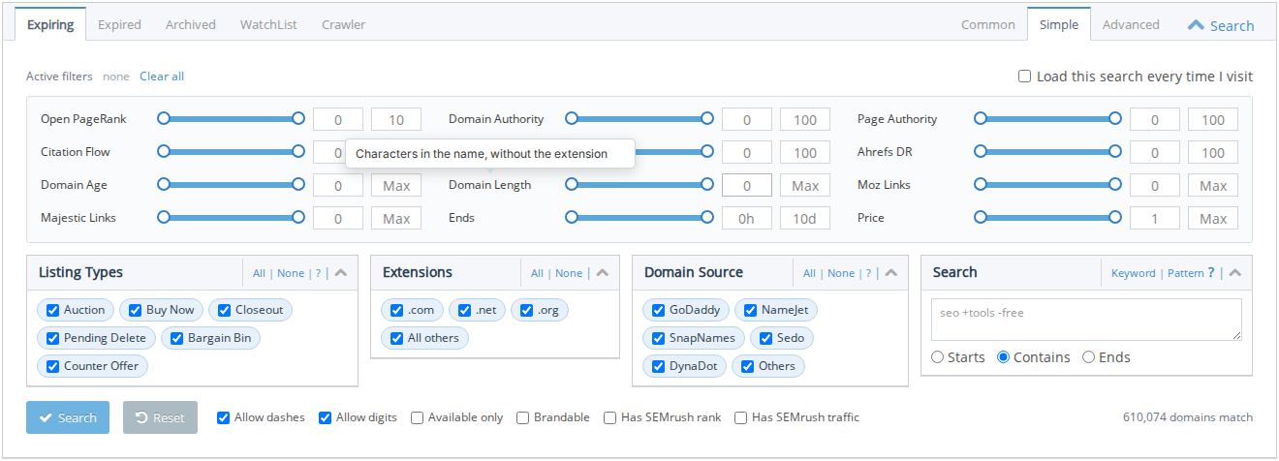
Task: Uncheck the DynaDot domain source
Action: 659,366
